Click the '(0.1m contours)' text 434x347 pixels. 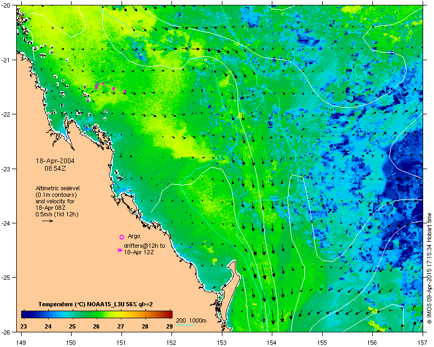[x=56, y=195]
